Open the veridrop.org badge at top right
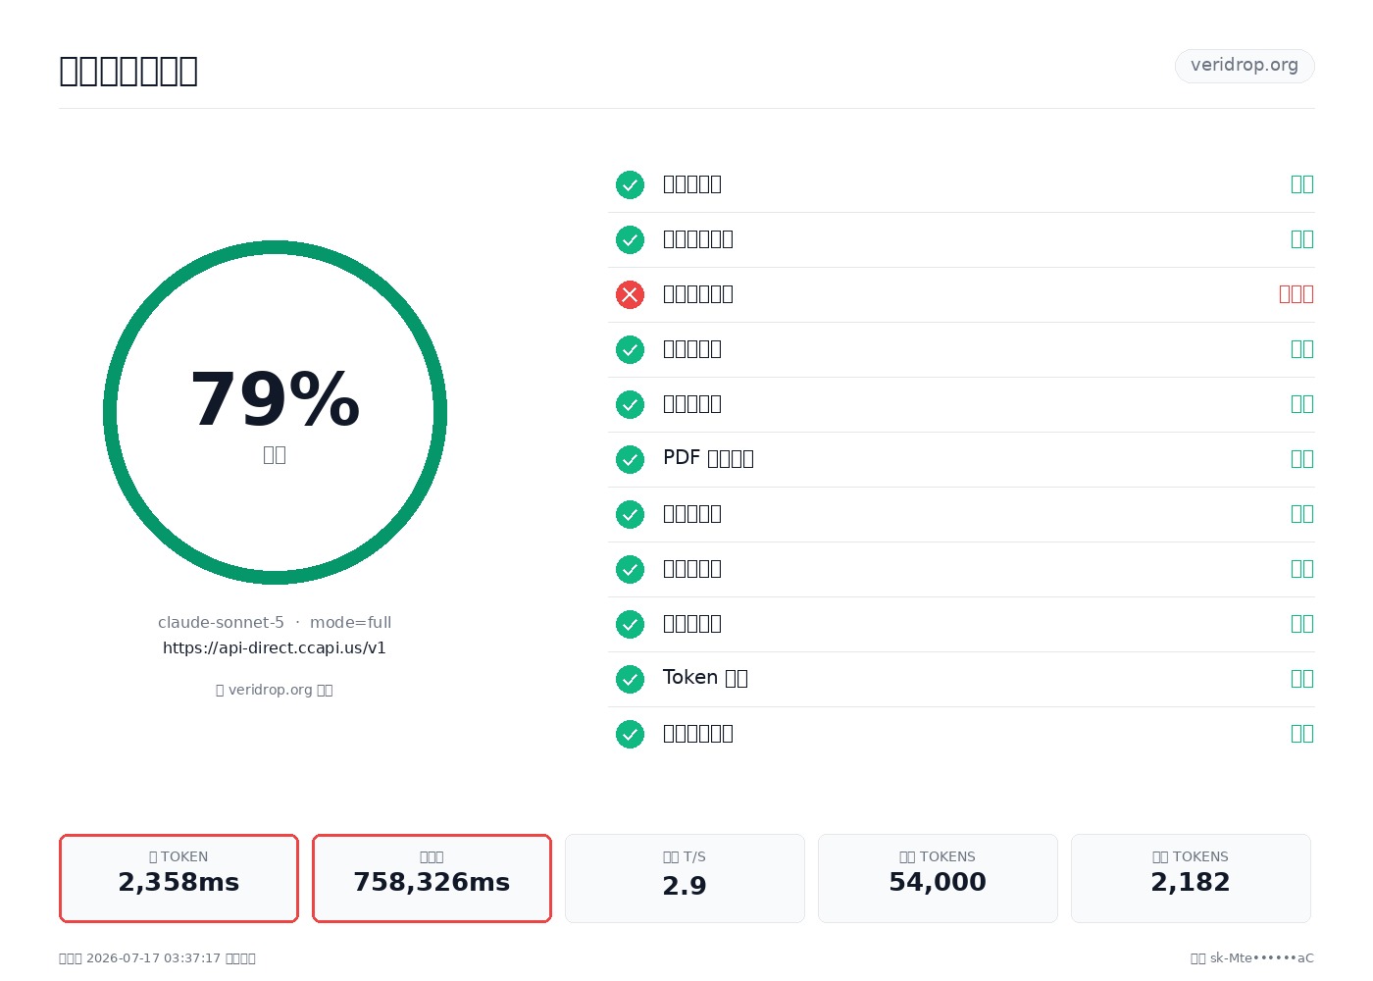 (x=1245, y=66)
